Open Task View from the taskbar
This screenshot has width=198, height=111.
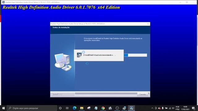click(x=67, y=108)
